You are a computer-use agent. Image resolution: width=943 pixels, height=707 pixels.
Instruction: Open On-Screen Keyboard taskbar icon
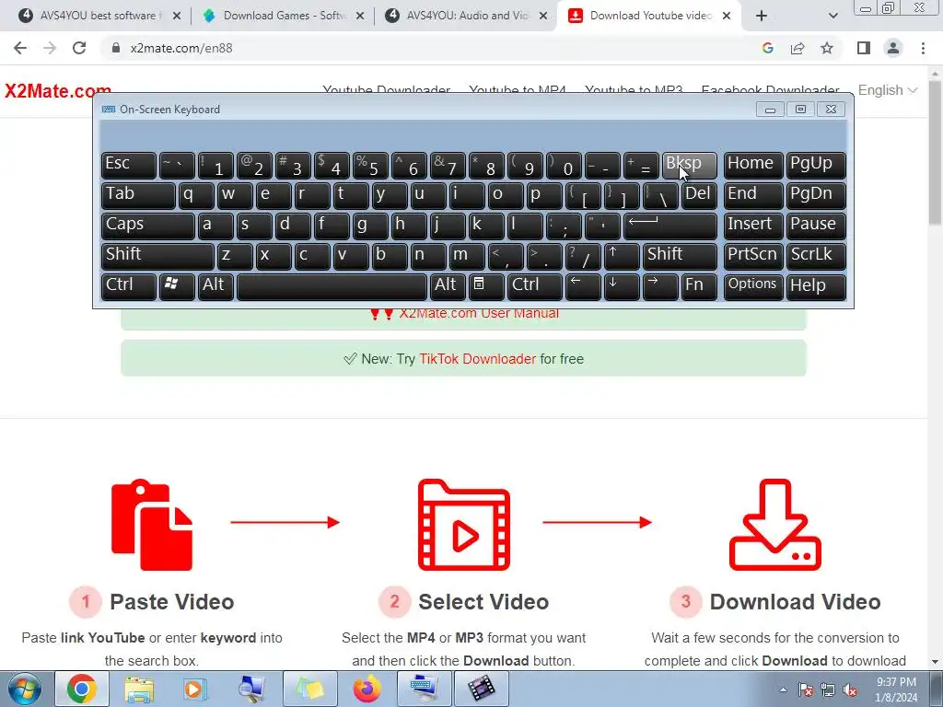[424, 689]
